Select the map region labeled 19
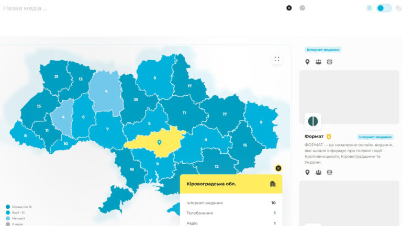 coord(131,169)
